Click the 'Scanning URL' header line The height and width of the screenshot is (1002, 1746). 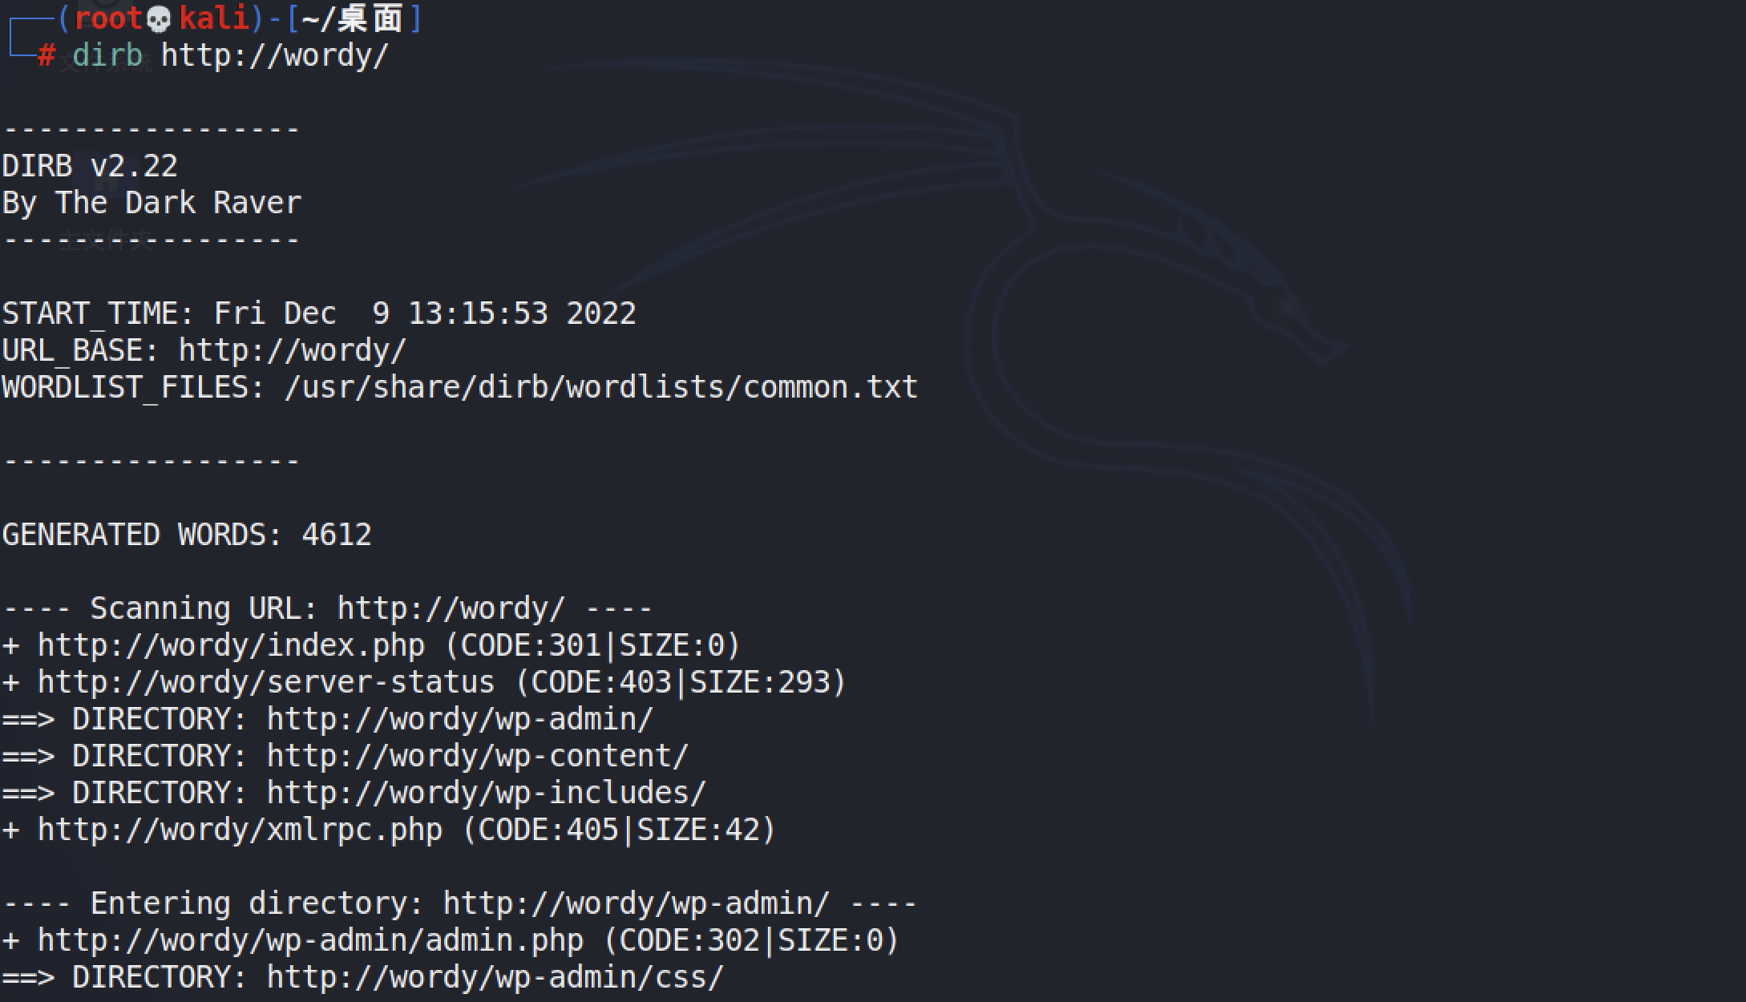coord(328,608)
